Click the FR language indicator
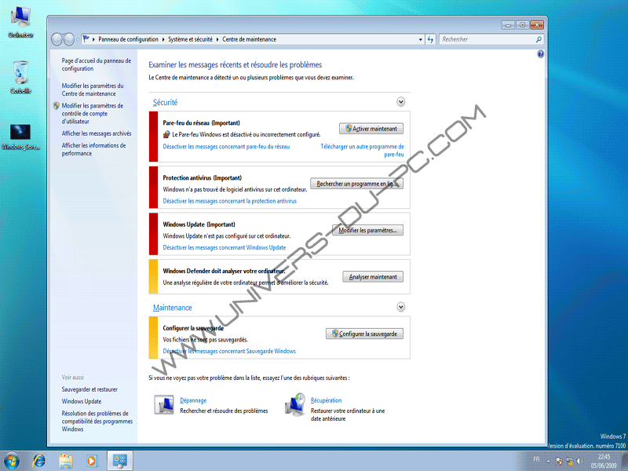628x471 pixels. point(537,459)
